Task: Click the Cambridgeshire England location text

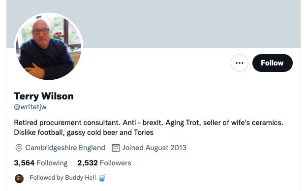Action: point(65,148)
